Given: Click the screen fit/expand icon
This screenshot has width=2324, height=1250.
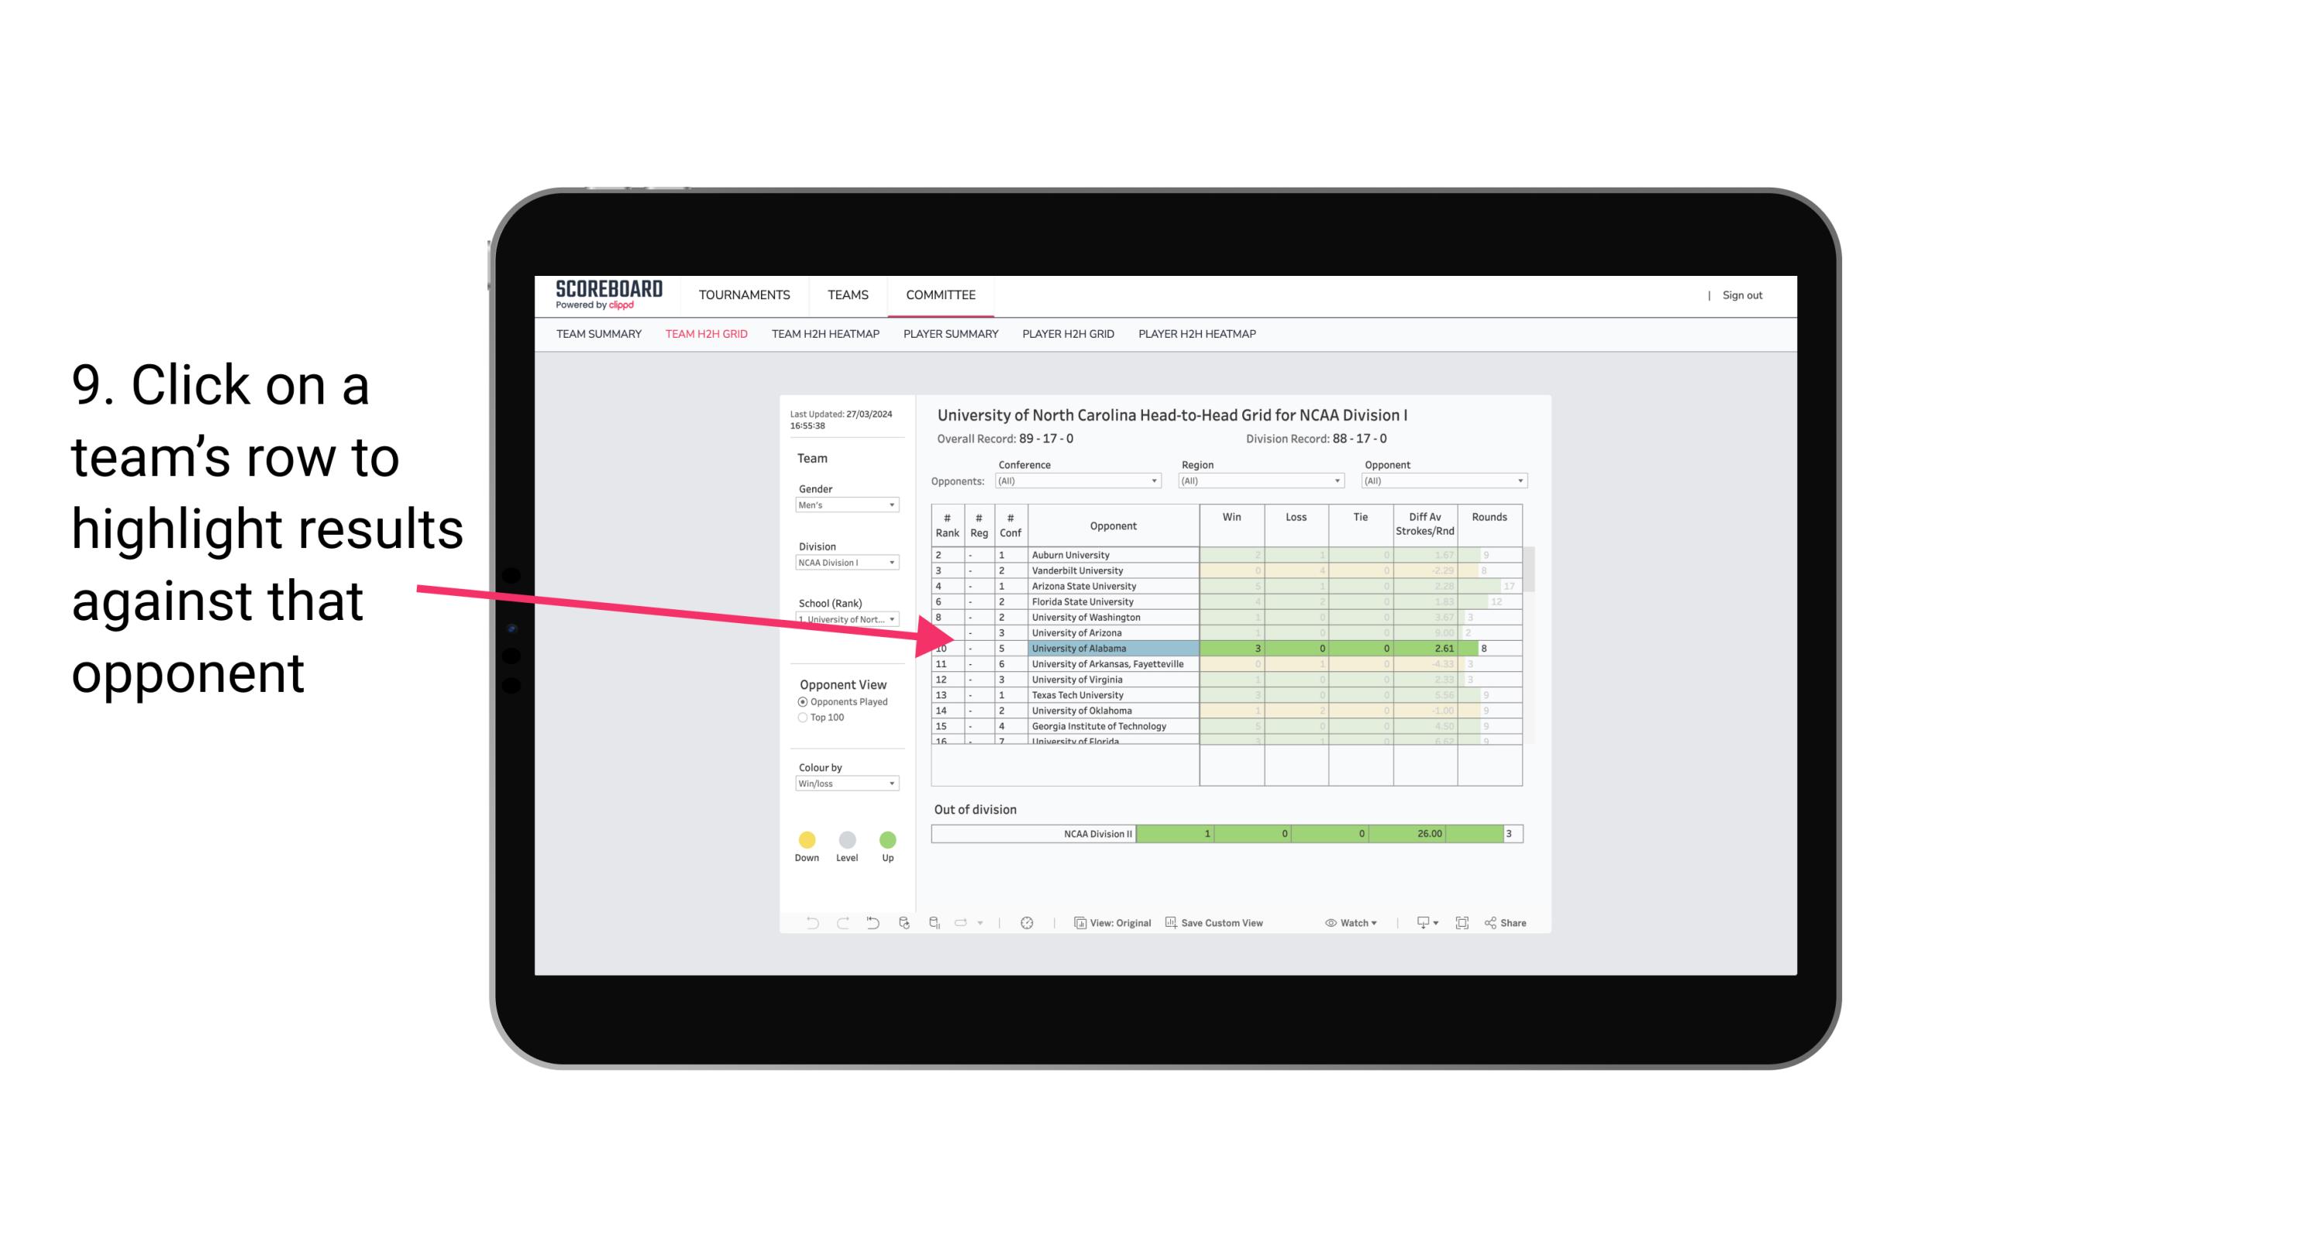Looking at the screenshot, I should coord(1462,924).
